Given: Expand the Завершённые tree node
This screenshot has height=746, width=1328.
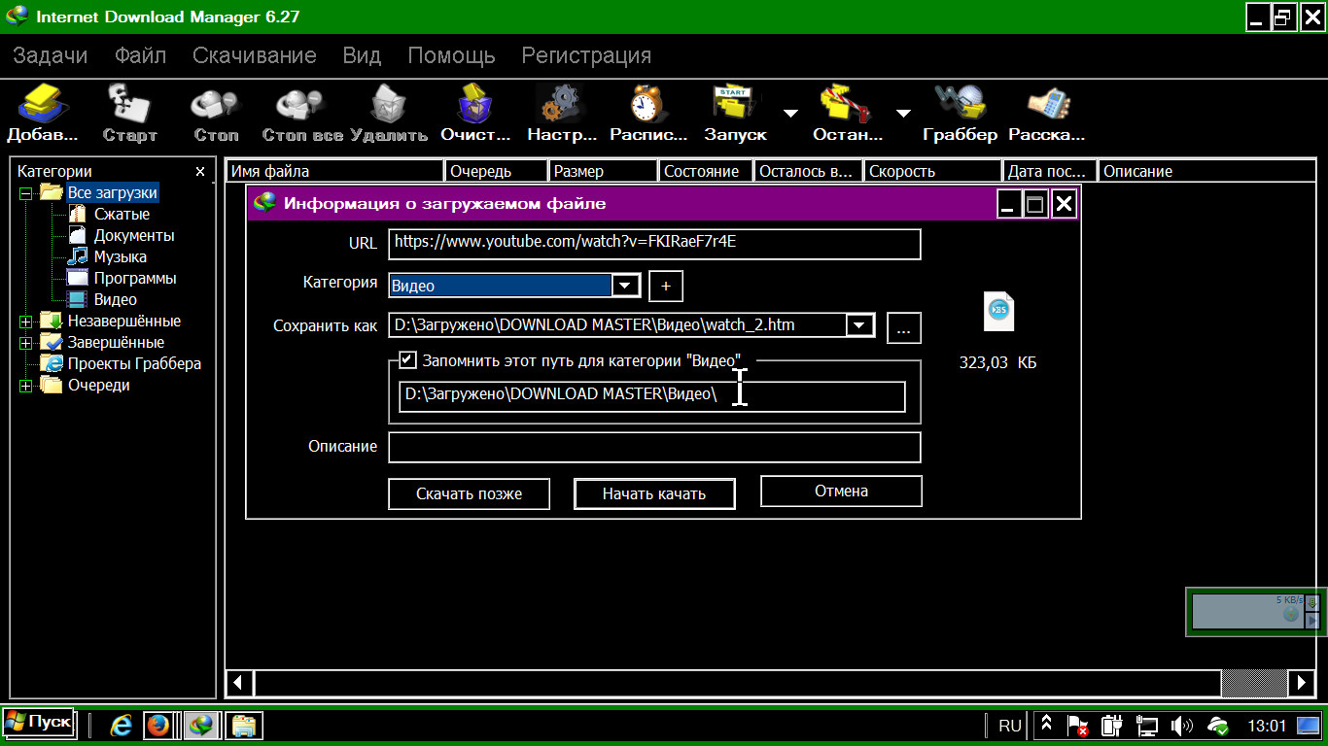Looking at the screenshot, I should pos(25,343).
